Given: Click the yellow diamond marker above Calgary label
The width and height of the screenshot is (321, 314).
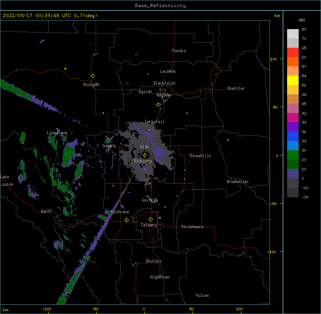Looking at the screenshot, I should tap(151, 220).
